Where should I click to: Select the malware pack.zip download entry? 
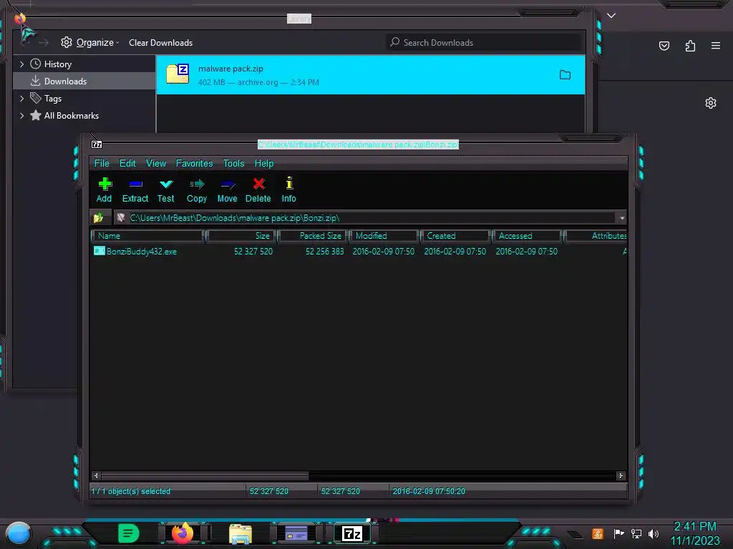(370, 74)
